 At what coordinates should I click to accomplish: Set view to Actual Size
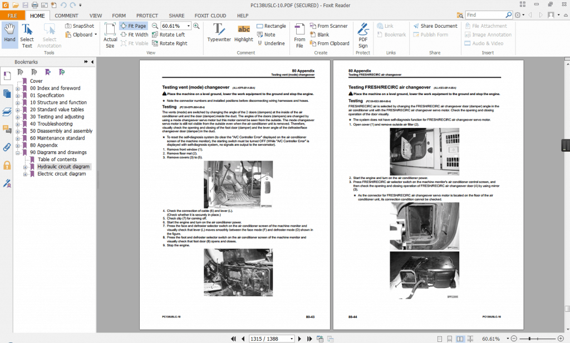pos(110,35)
